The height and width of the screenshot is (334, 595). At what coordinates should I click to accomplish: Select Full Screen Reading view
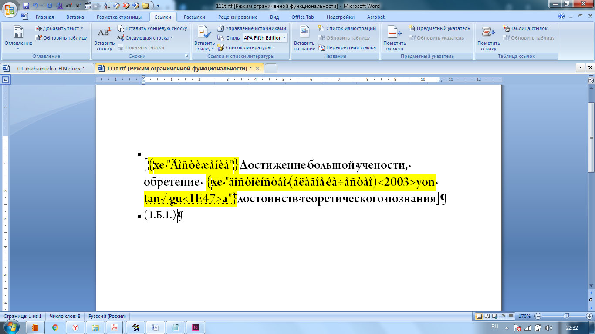(487, 316)
